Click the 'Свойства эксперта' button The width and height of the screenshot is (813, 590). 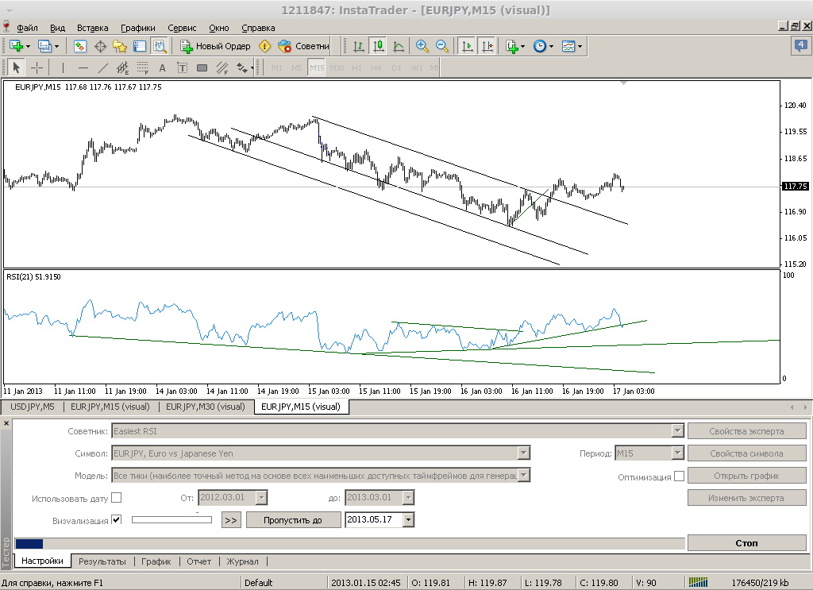pyautogui.click(x=746, y=431)
